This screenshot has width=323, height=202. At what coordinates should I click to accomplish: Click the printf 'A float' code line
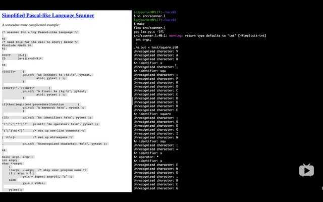click(55, 91)
